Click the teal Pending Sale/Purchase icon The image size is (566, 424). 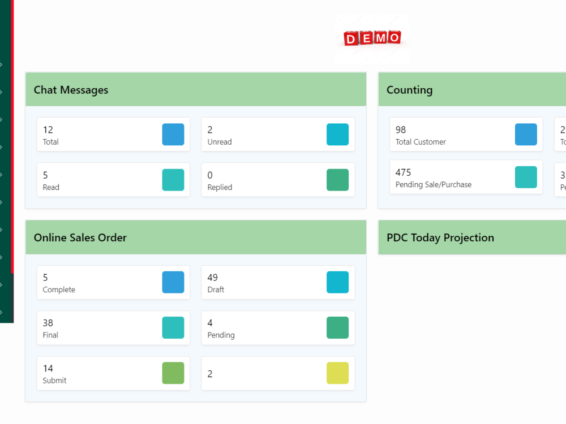[x=526, y=177]
